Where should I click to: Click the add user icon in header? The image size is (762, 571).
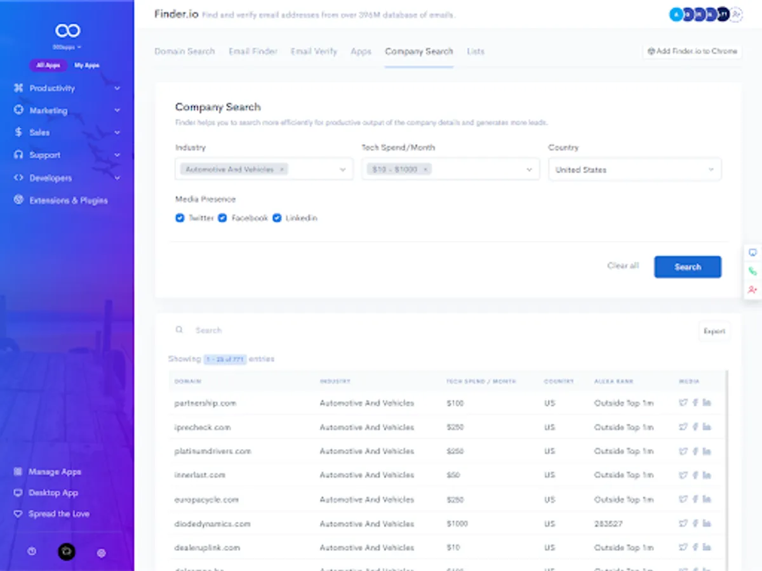736,15
